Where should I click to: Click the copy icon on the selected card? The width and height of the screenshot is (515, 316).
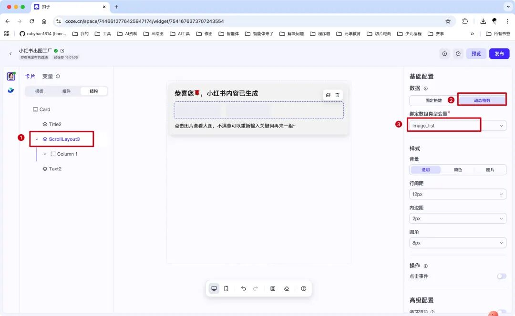pyautogui.click(x=327, y=95)
